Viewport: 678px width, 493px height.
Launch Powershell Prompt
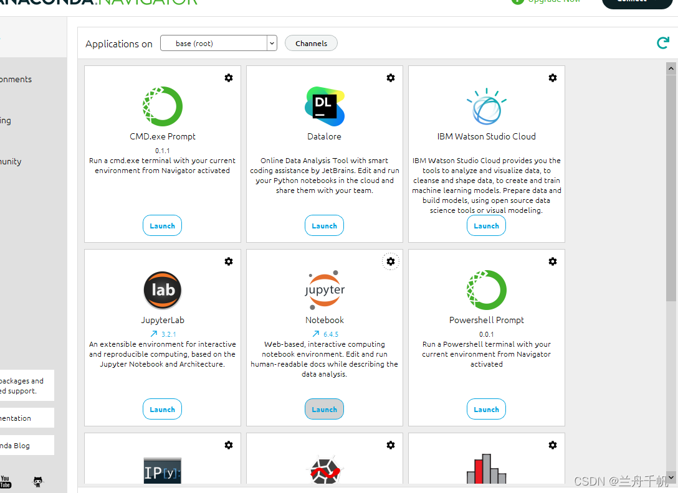(486, 409)
